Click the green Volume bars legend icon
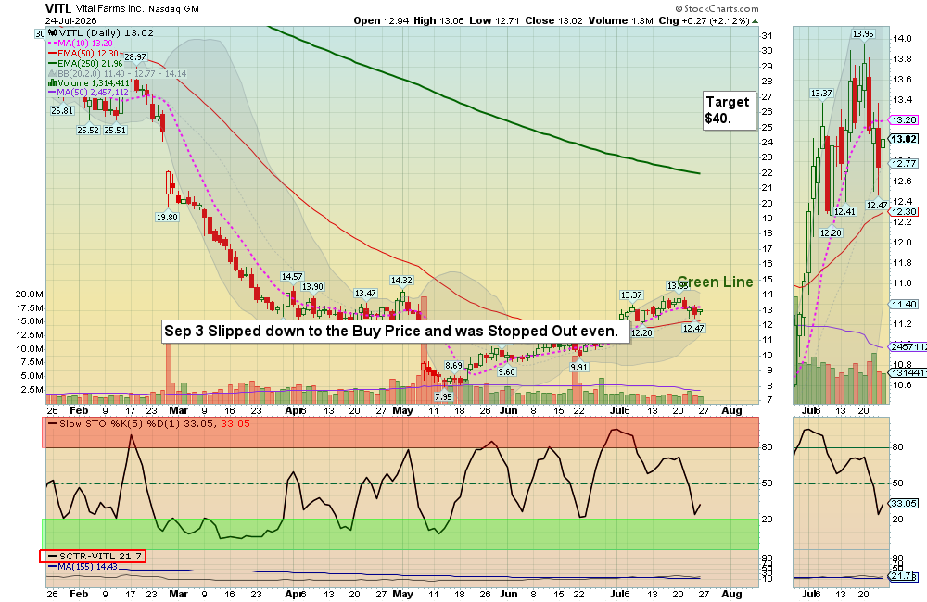 click(x=52, y=83)
